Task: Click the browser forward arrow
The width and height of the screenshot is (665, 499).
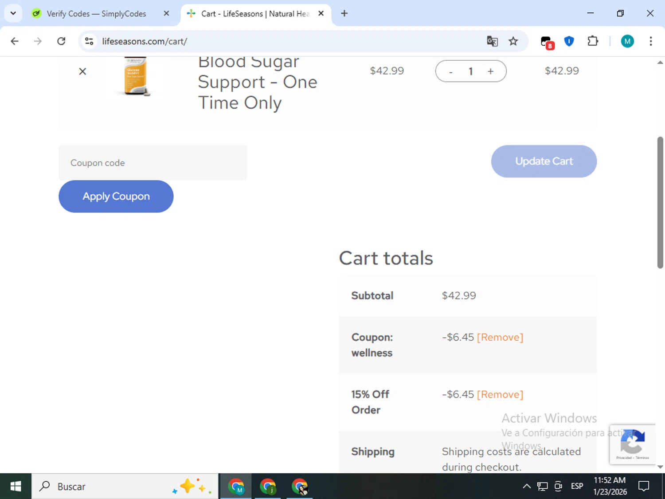Action: tap(38, 41)
